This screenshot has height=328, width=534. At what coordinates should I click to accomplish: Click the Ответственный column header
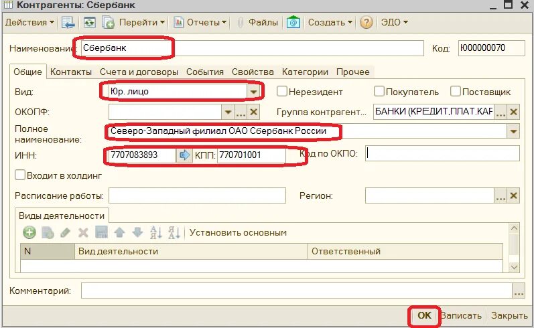405,252
